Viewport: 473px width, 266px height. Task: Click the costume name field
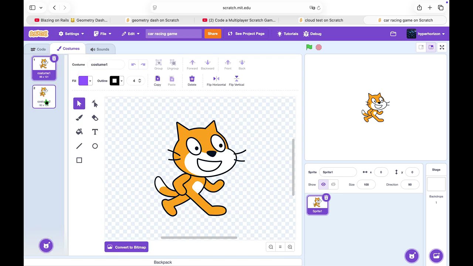coord(106,65)
